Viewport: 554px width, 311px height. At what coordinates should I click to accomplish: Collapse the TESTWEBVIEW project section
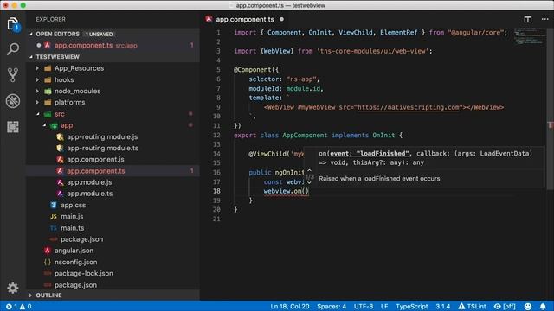tap(31, 57)
